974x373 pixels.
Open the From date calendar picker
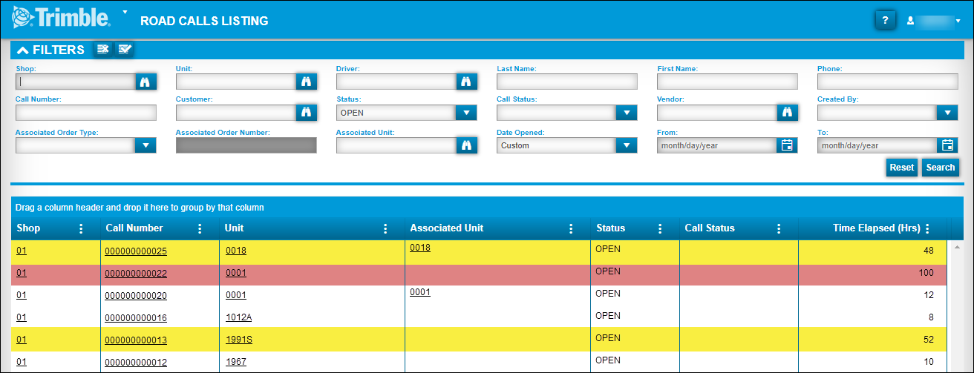787,145
